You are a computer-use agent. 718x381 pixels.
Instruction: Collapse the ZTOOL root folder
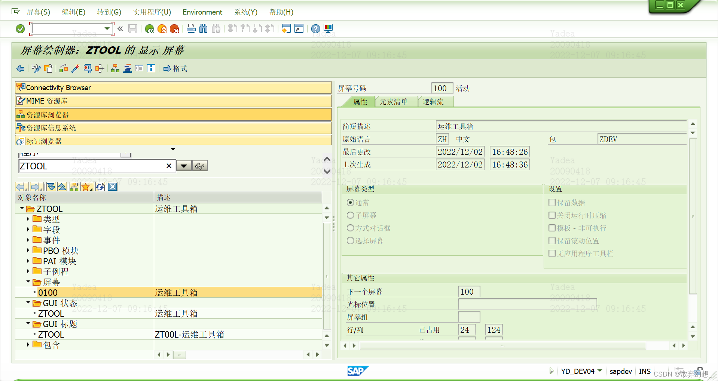point(22,209)
